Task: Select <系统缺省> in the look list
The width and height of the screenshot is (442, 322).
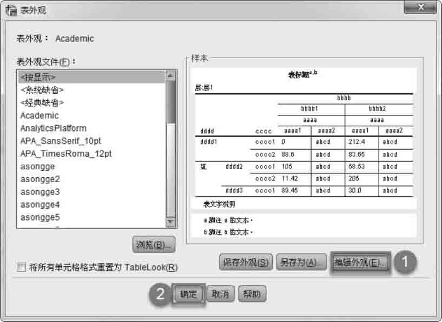Action: coord(91,90)
